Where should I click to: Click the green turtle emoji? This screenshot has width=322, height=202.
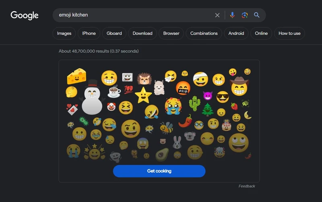click(246, 103)
